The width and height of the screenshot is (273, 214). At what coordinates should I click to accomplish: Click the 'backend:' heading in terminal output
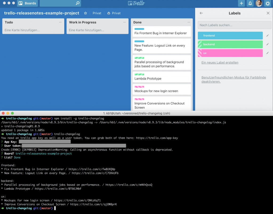coord(7,181)
